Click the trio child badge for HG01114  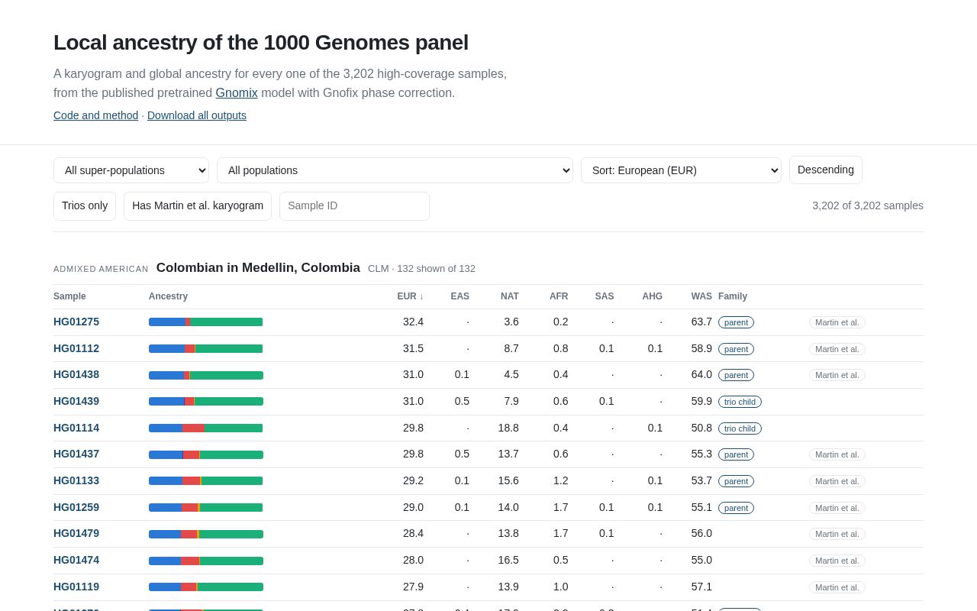pos(740,428)
